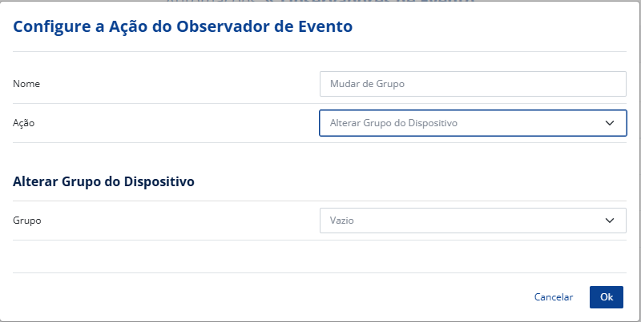
Task: Place cursor in the name field beside Nome
Action: tap(473, 83)
